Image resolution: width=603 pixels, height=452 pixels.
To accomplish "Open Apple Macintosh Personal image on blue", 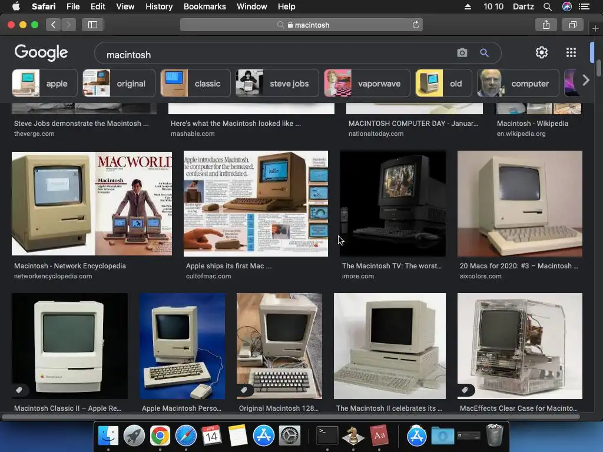I will coord(183,346).
